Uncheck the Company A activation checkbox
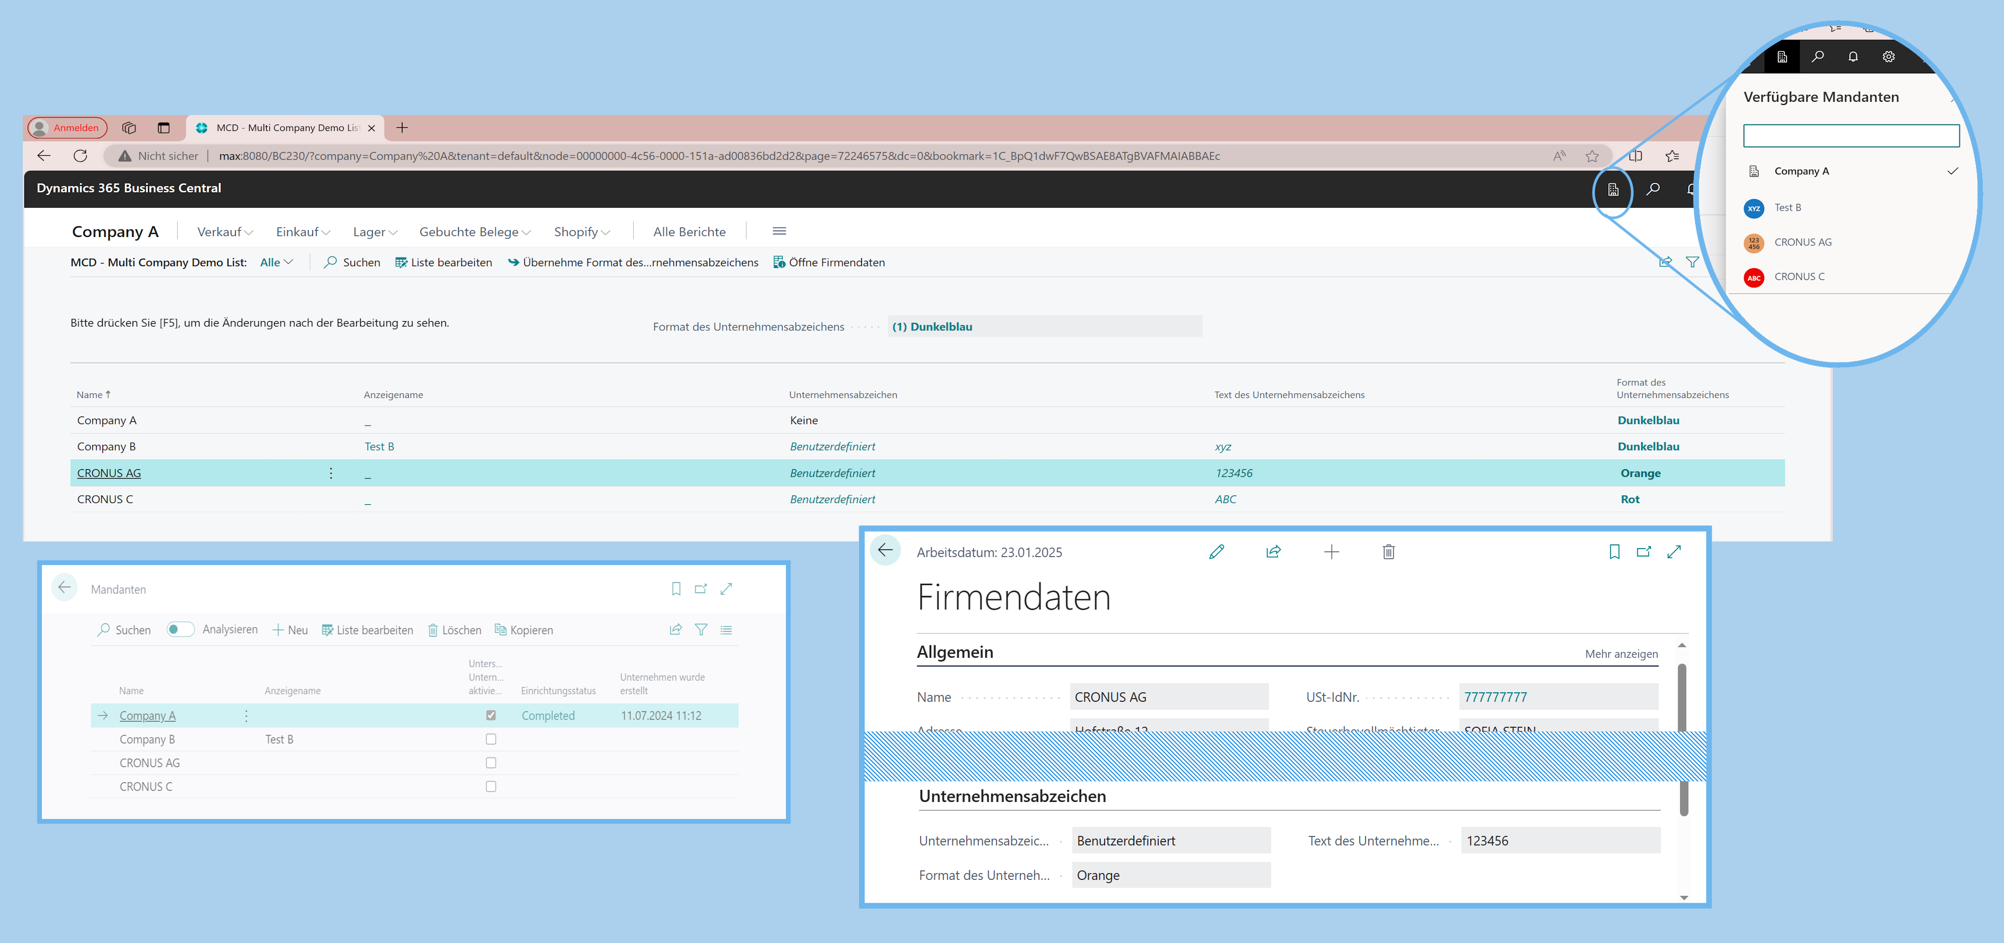This screenshot has height=943, width=2004. click(491, 715)
